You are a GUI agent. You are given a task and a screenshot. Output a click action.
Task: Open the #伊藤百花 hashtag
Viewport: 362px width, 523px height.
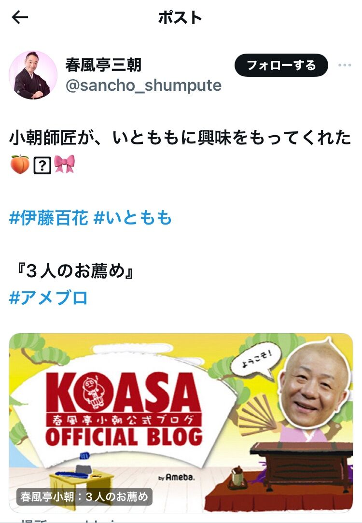pos(49,218)
